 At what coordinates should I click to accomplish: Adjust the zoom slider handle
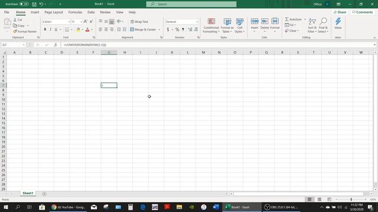click(351, 200)
